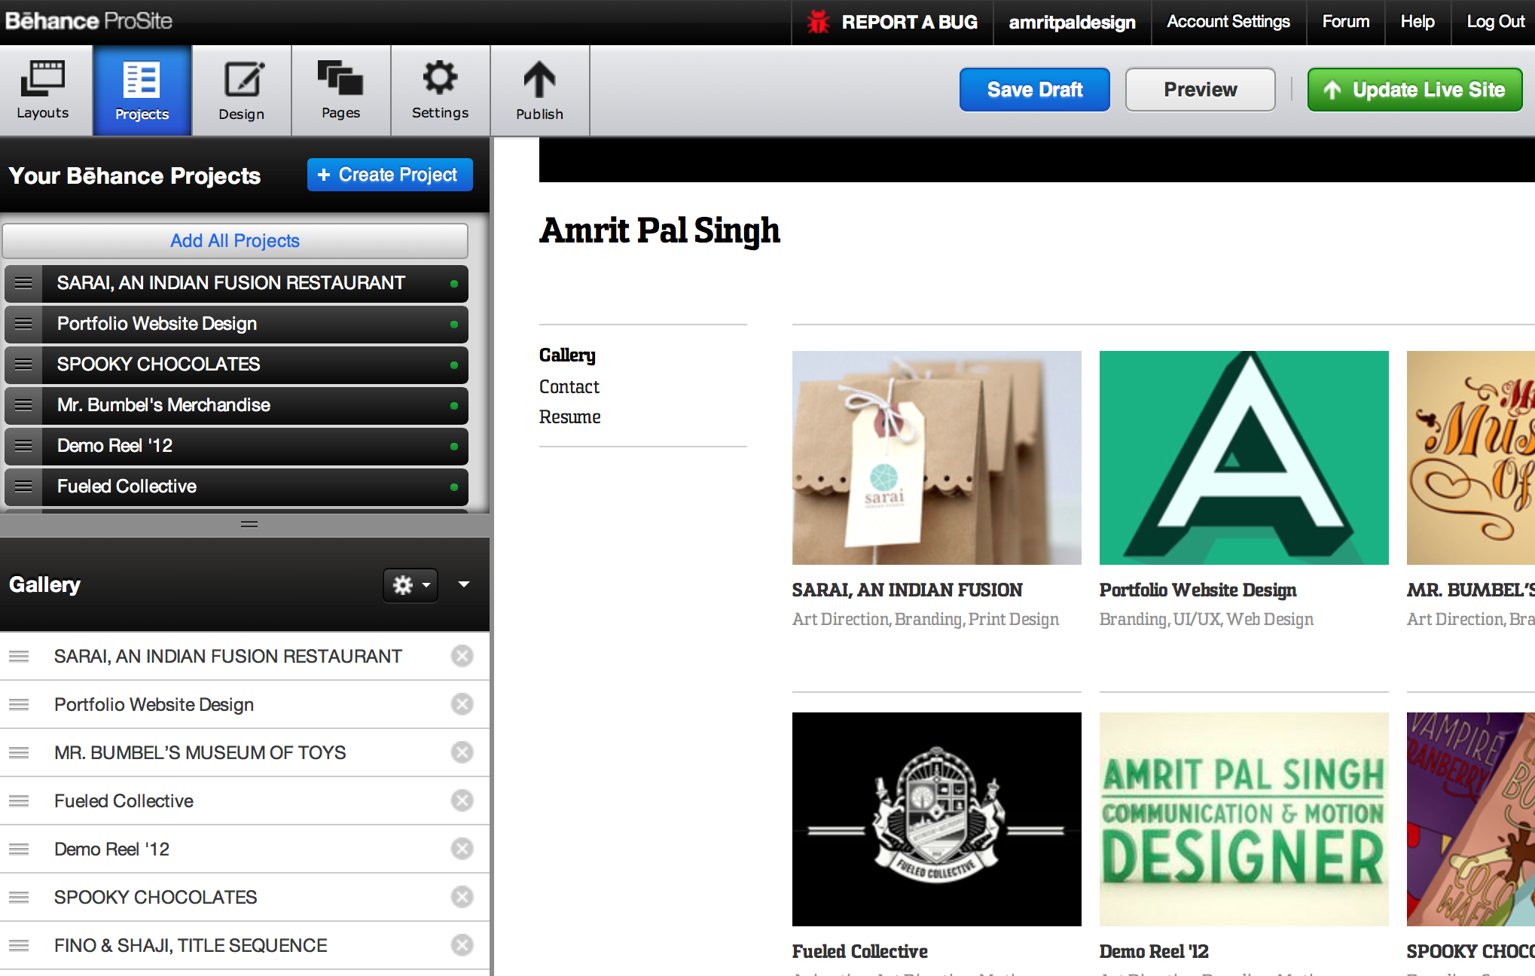Grab drag handle of Portfolio Website Design in Behance list
1535x976 pixels.
point(23,324)
